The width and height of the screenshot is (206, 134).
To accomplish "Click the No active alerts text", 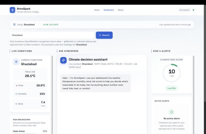I will (171, 118).
